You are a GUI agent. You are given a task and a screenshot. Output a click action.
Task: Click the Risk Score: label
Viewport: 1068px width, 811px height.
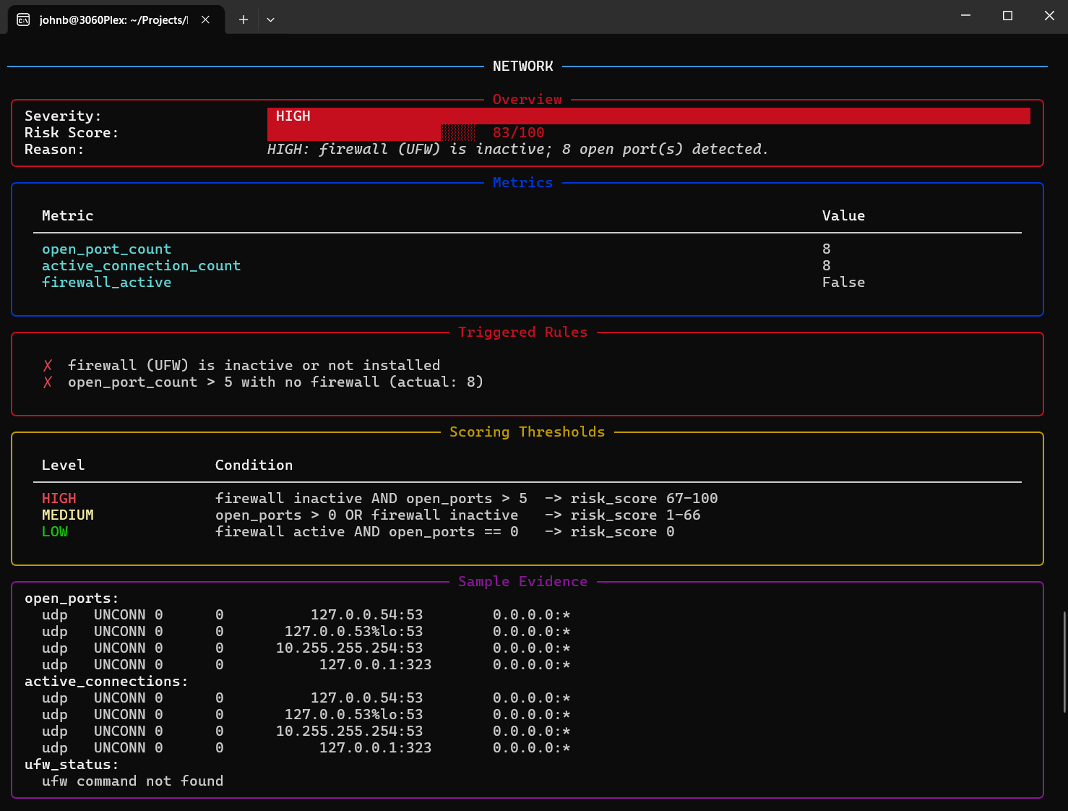tap(72, 133)
